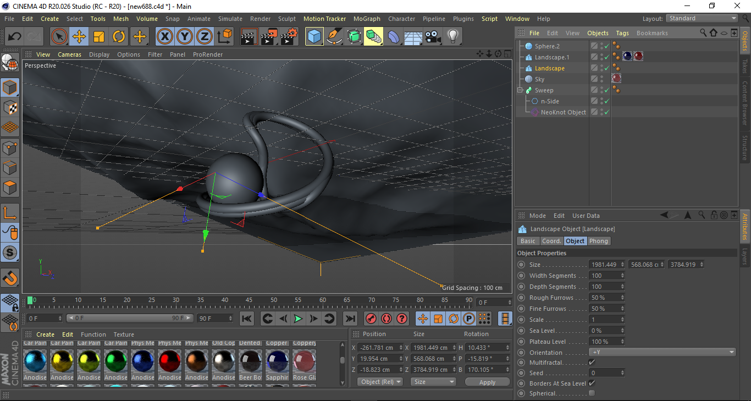Select the Rose Glass material swatch
Viewport: 751px width, 401px height.
click(x=304, y=361)
